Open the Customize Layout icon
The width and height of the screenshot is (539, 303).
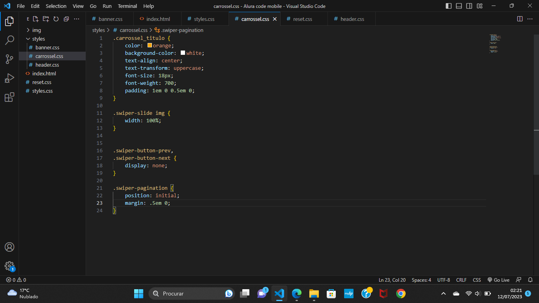point(479,6)
